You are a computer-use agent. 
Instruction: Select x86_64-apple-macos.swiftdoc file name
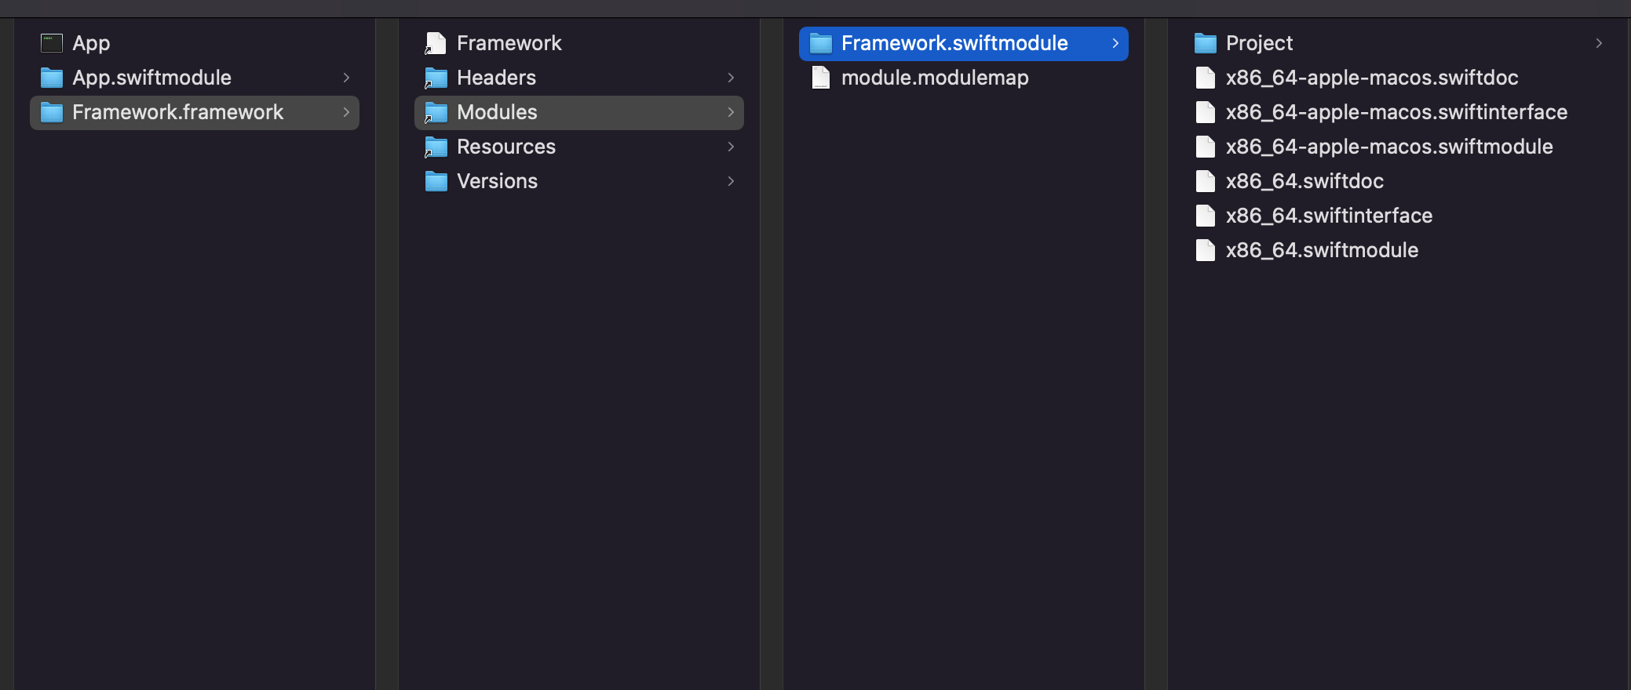coord(1372,78)
